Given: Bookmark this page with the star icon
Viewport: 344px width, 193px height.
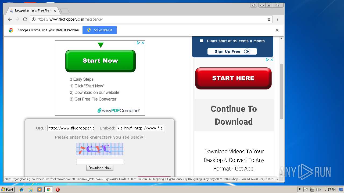Looking at the screenshot, I should 269,19.
